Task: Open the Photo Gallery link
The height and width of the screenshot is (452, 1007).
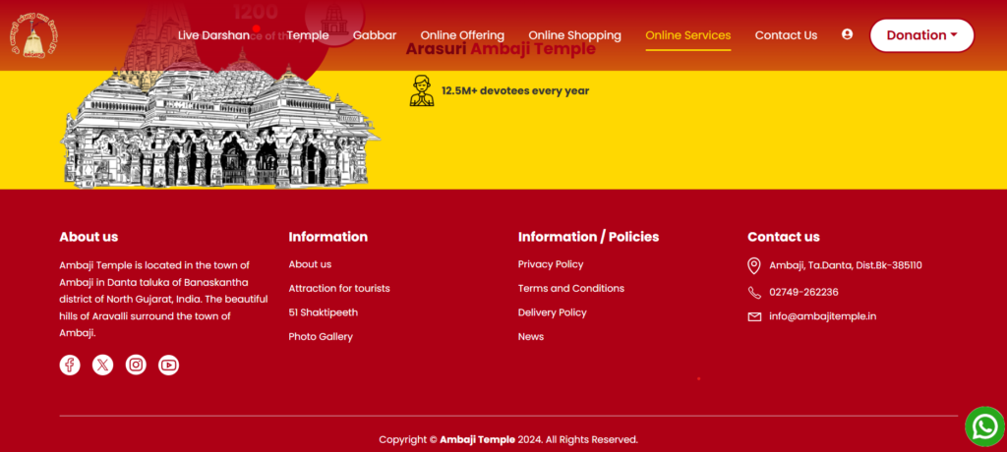Action: [321, 336]
